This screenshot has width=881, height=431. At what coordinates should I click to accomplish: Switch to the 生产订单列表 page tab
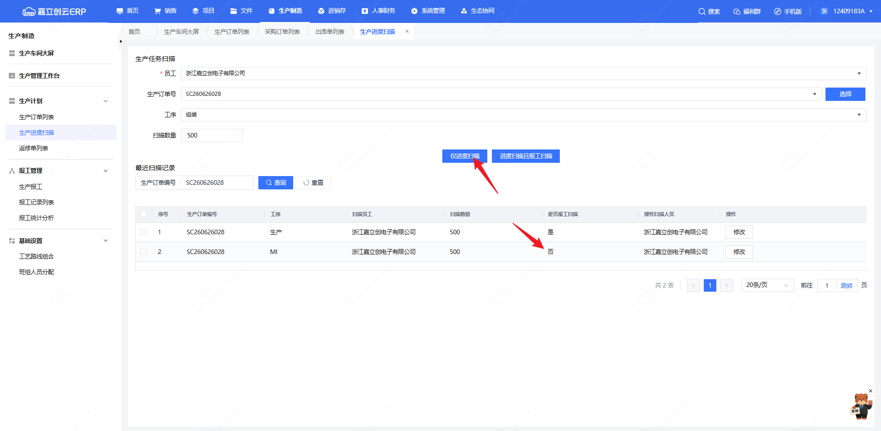[232, 32]
